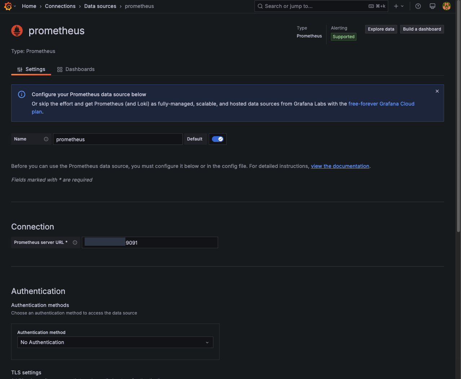461x379 pixels.
Task: Click the Type: Prometheus subtitle
Action: click(x=33, y=51)
